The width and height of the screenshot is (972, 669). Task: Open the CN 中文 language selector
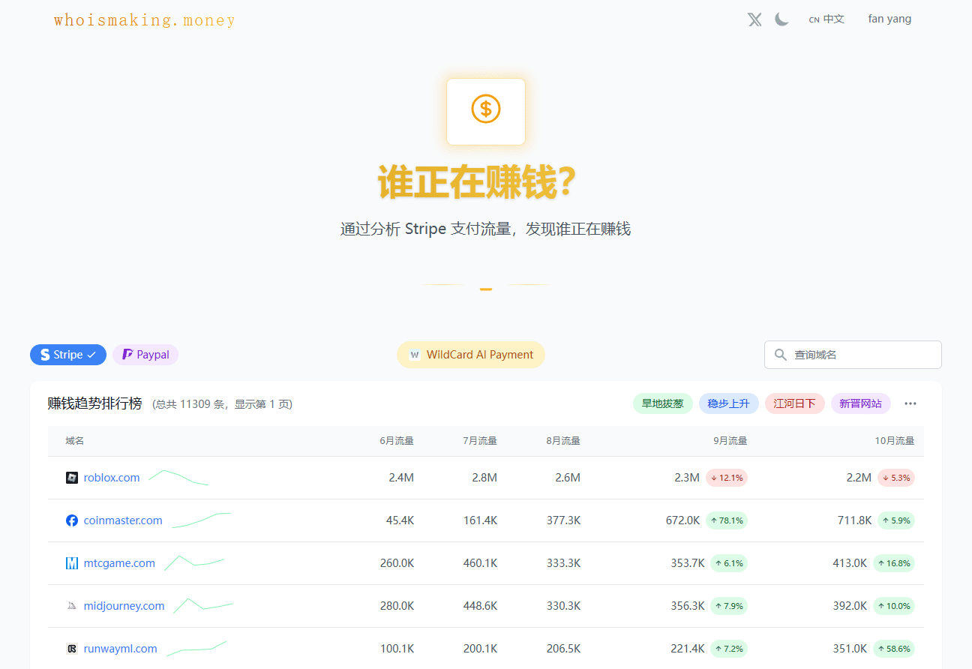coord(826,19)
